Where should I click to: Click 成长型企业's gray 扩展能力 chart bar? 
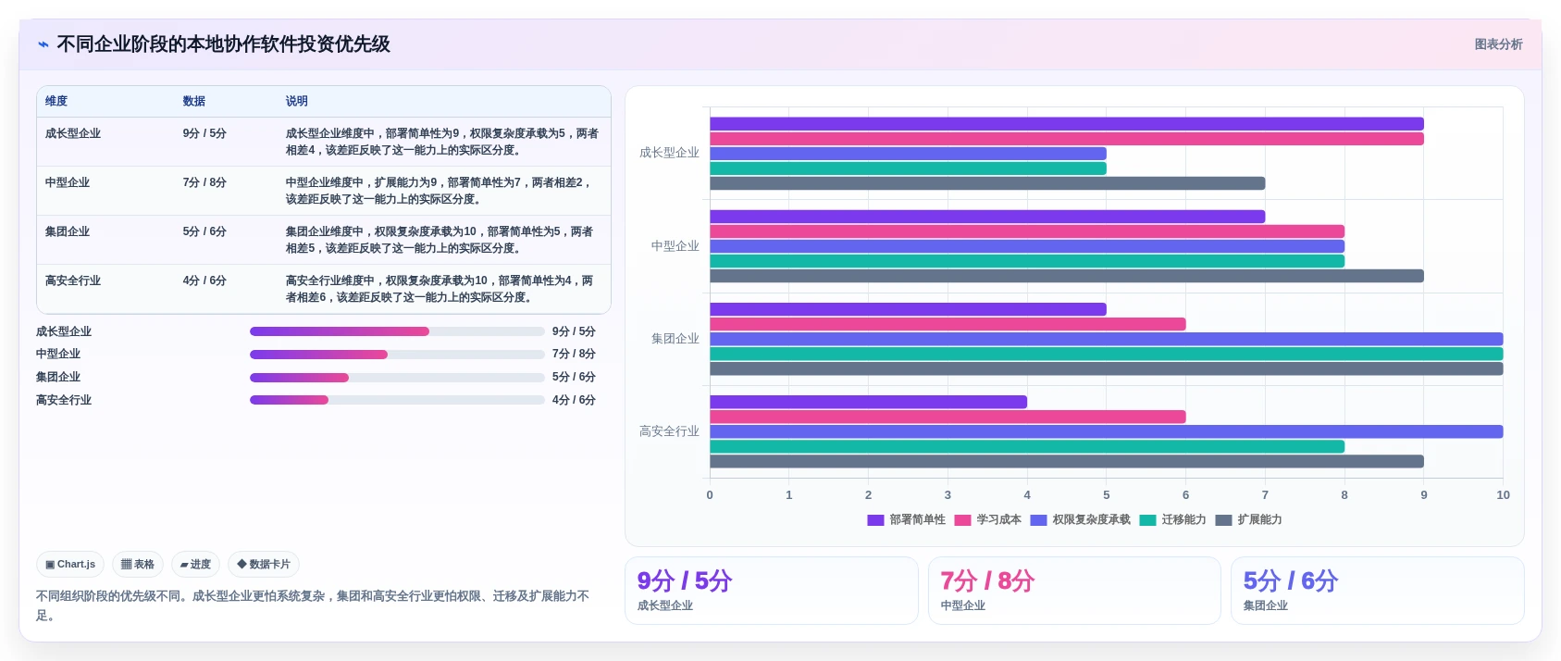[x=987, y=183]
